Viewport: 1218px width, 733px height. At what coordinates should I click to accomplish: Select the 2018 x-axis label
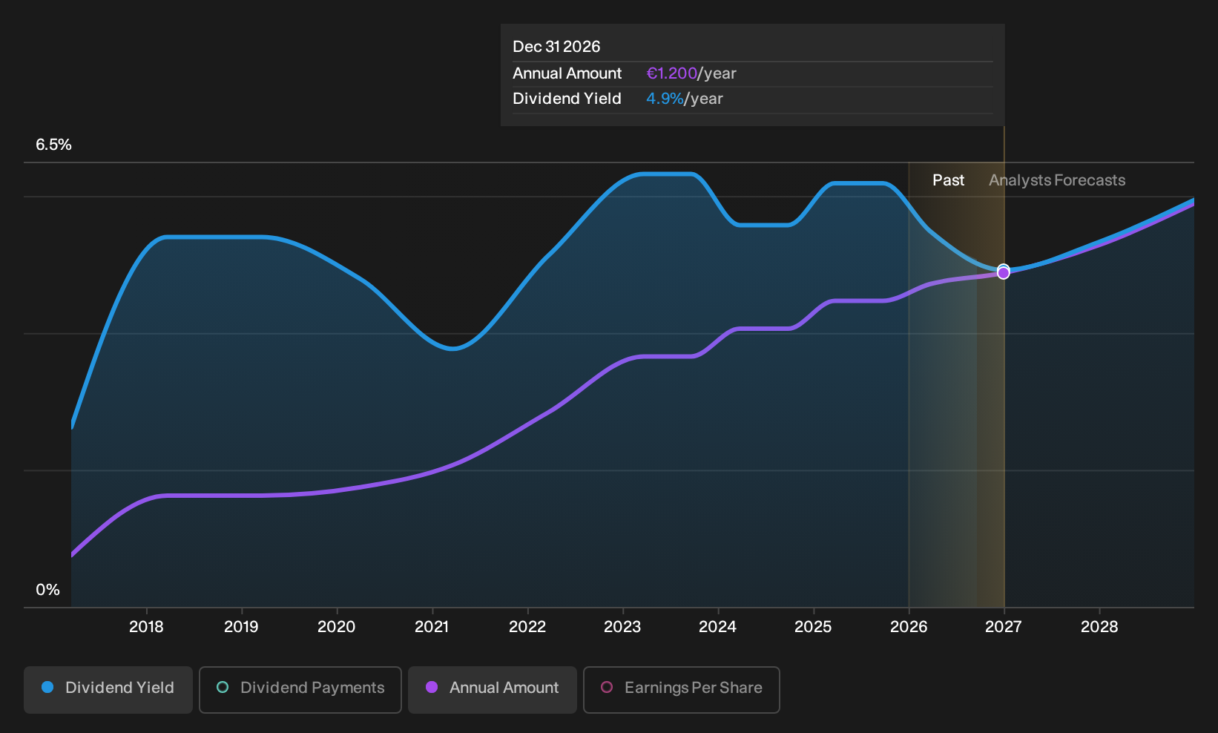146,627
